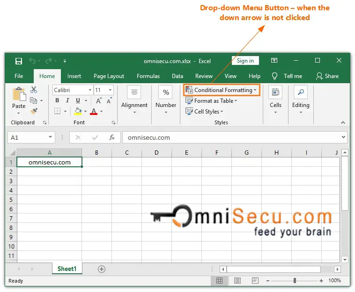Click the Paste clipboard icon
Image resolution: width=355 pixels, height=292 pixels.
click(19, 94)
